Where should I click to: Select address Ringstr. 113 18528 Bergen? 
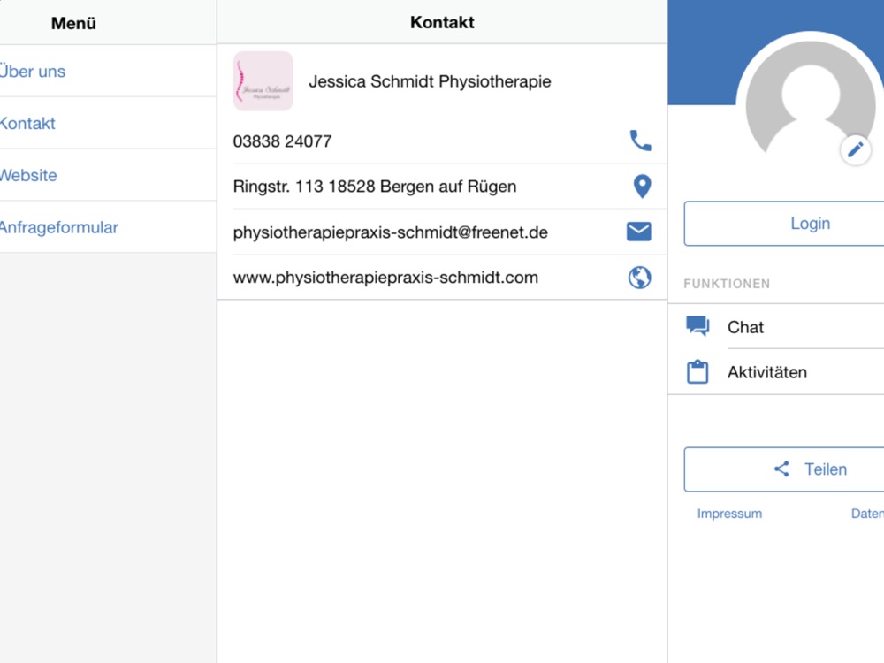(x=375, y=187)
